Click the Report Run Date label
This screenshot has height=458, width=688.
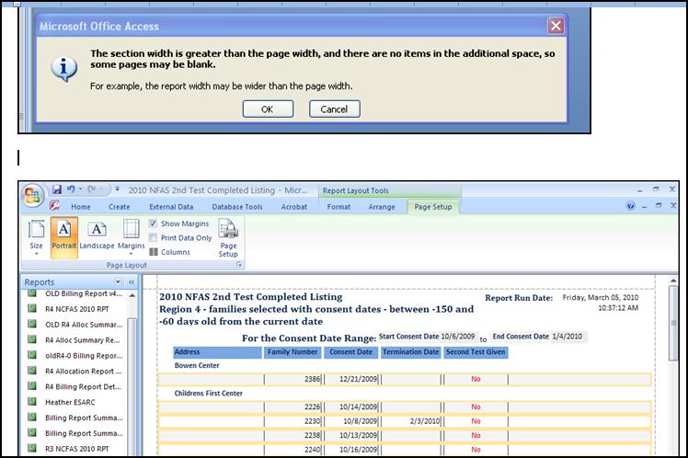click(x=519, y=298)
